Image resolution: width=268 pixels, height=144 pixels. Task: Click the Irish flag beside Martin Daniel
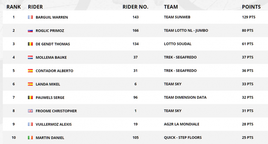pos(30,138)
